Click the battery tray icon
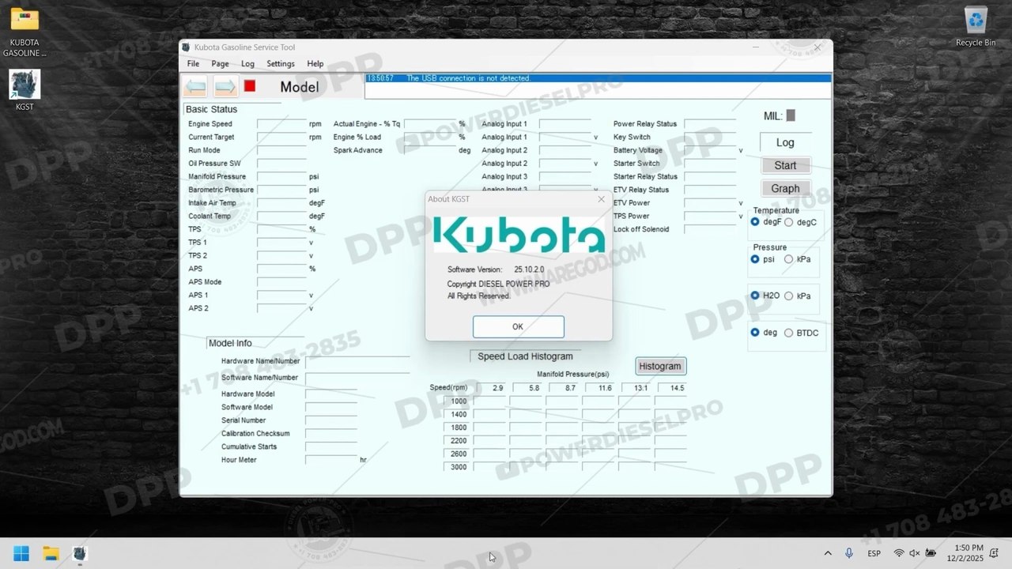 (x=931, y=553)
